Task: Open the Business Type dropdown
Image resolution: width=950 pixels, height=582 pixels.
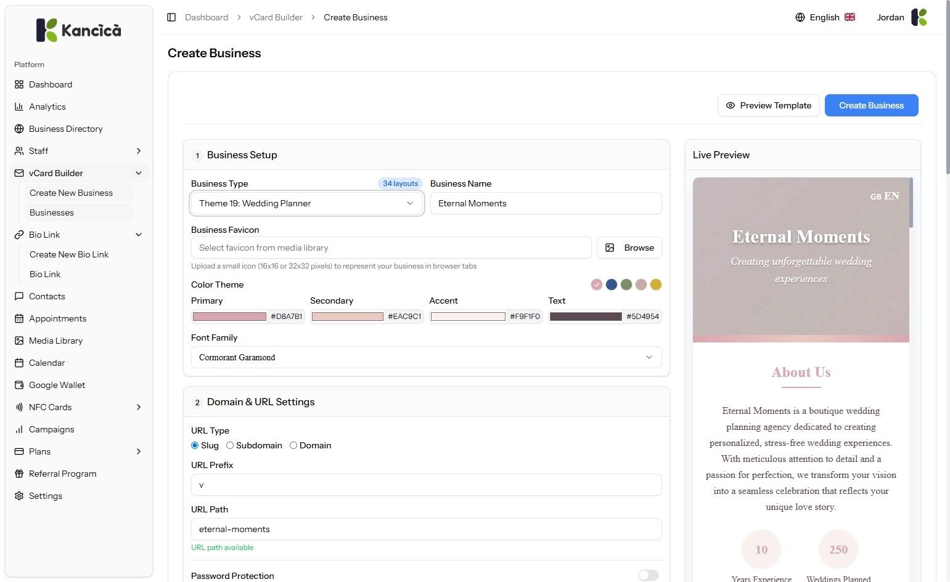Action: pyautogui.click(x=307, y=203)
